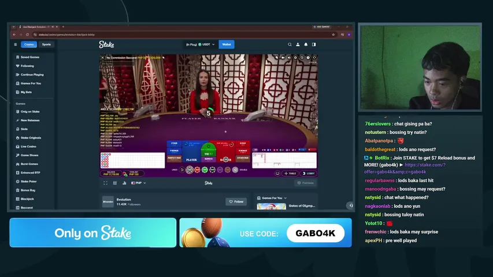Reload the browser page
493x277 pixels.
coord(27,35)
